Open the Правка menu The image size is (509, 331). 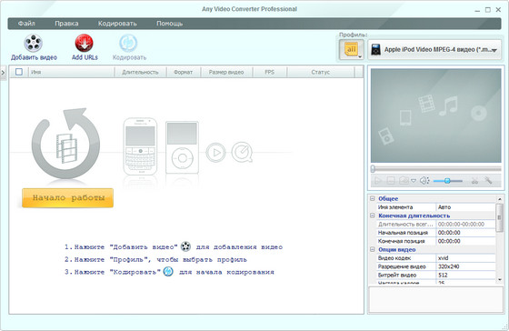66,24
